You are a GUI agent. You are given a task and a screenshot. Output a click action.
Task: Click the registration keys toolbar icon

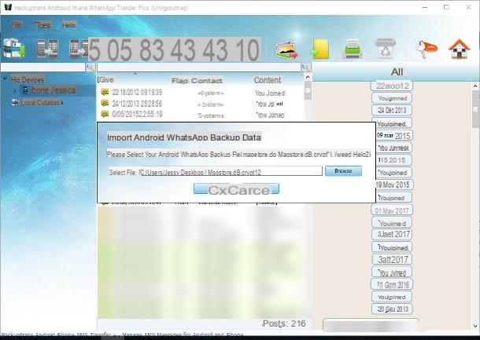tap(426, 49)
